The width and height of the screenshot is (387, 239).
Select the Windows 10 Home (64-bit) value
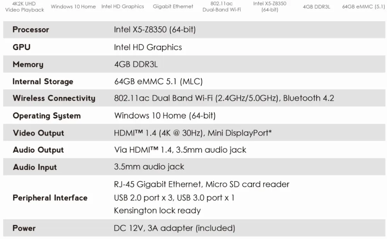(165, 116)
